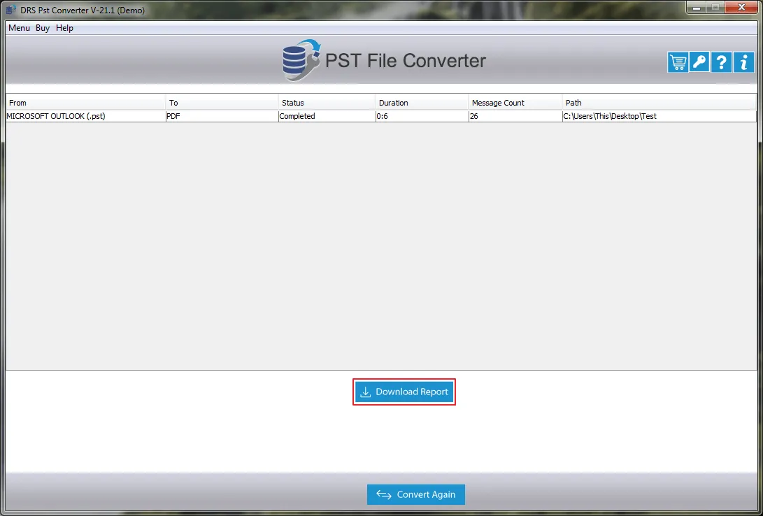Image resolution: width=763 pixels, height=516 pixels.
Task: Click the From column header
Action: (85, 103)
